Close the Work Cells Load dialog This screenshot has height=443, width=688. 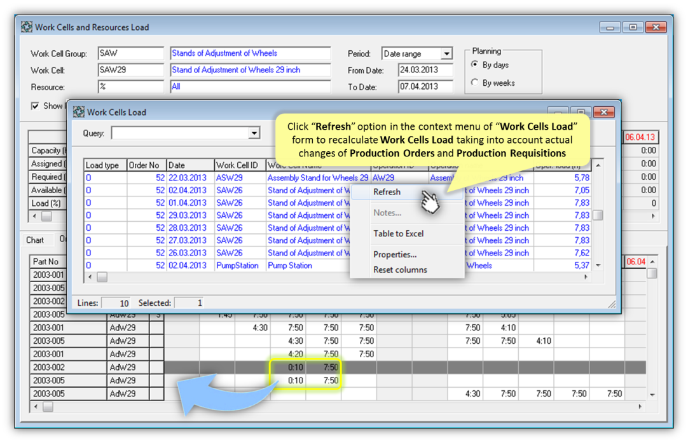pyautogui.click(x=604, y=112)
